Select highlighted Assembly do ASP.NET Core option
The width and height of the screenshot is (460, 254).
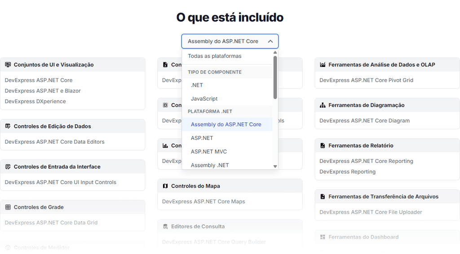pos(227,124)
